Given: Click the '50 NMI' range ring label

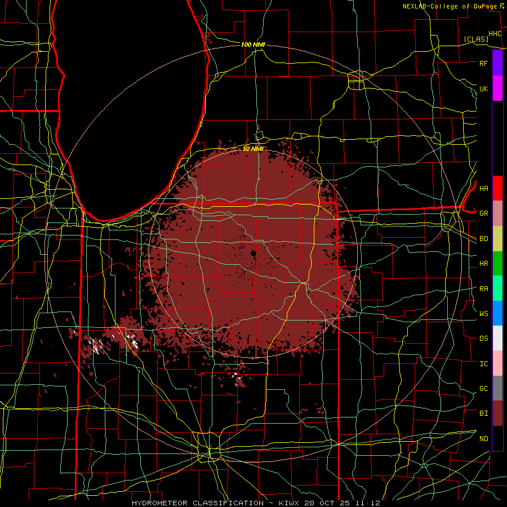Looking at the screenshot, I should 253,149.
